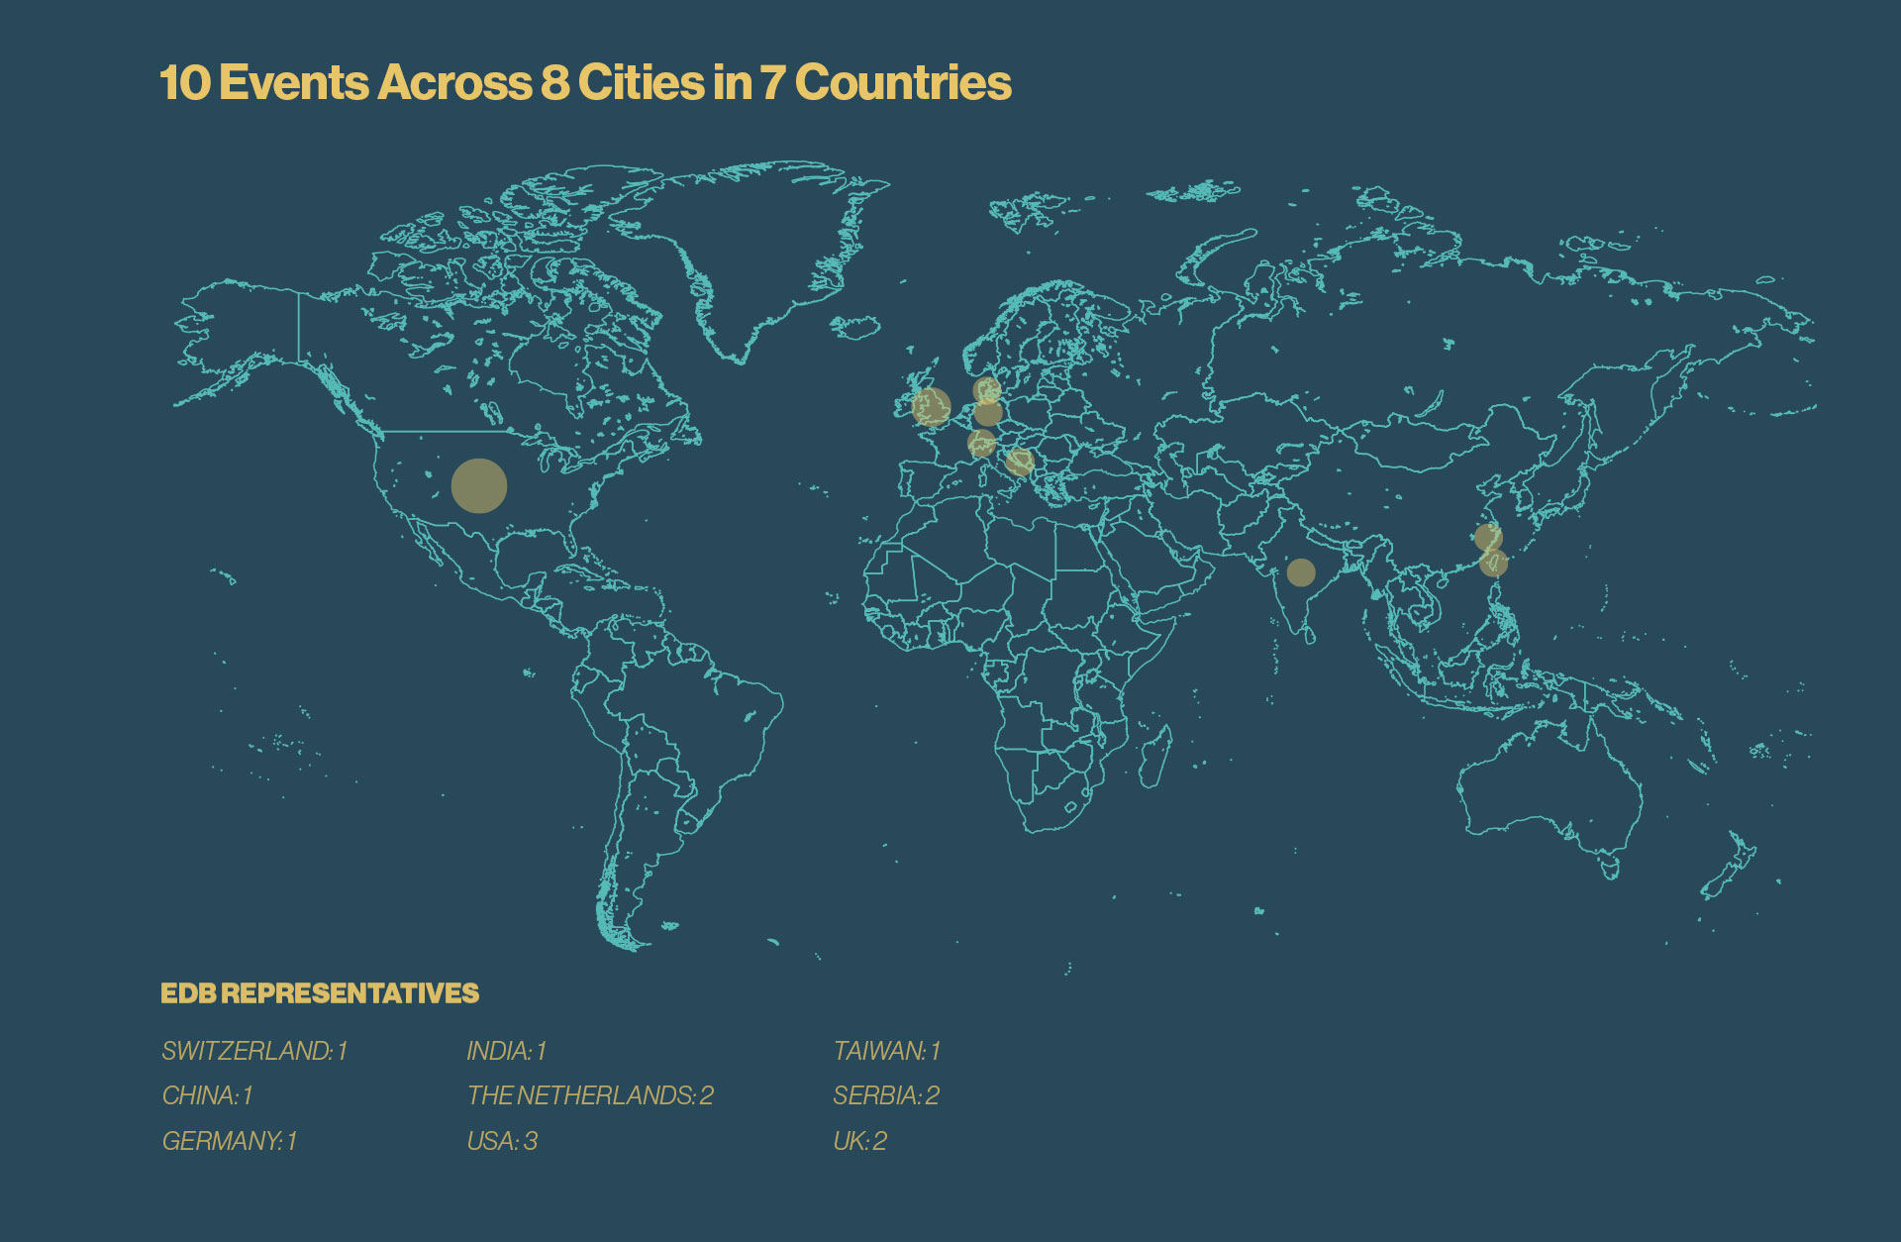Click the TAIWAN: 1 label
The width and height of the screenshot is (1901, 1242).
click(886, 1051)
